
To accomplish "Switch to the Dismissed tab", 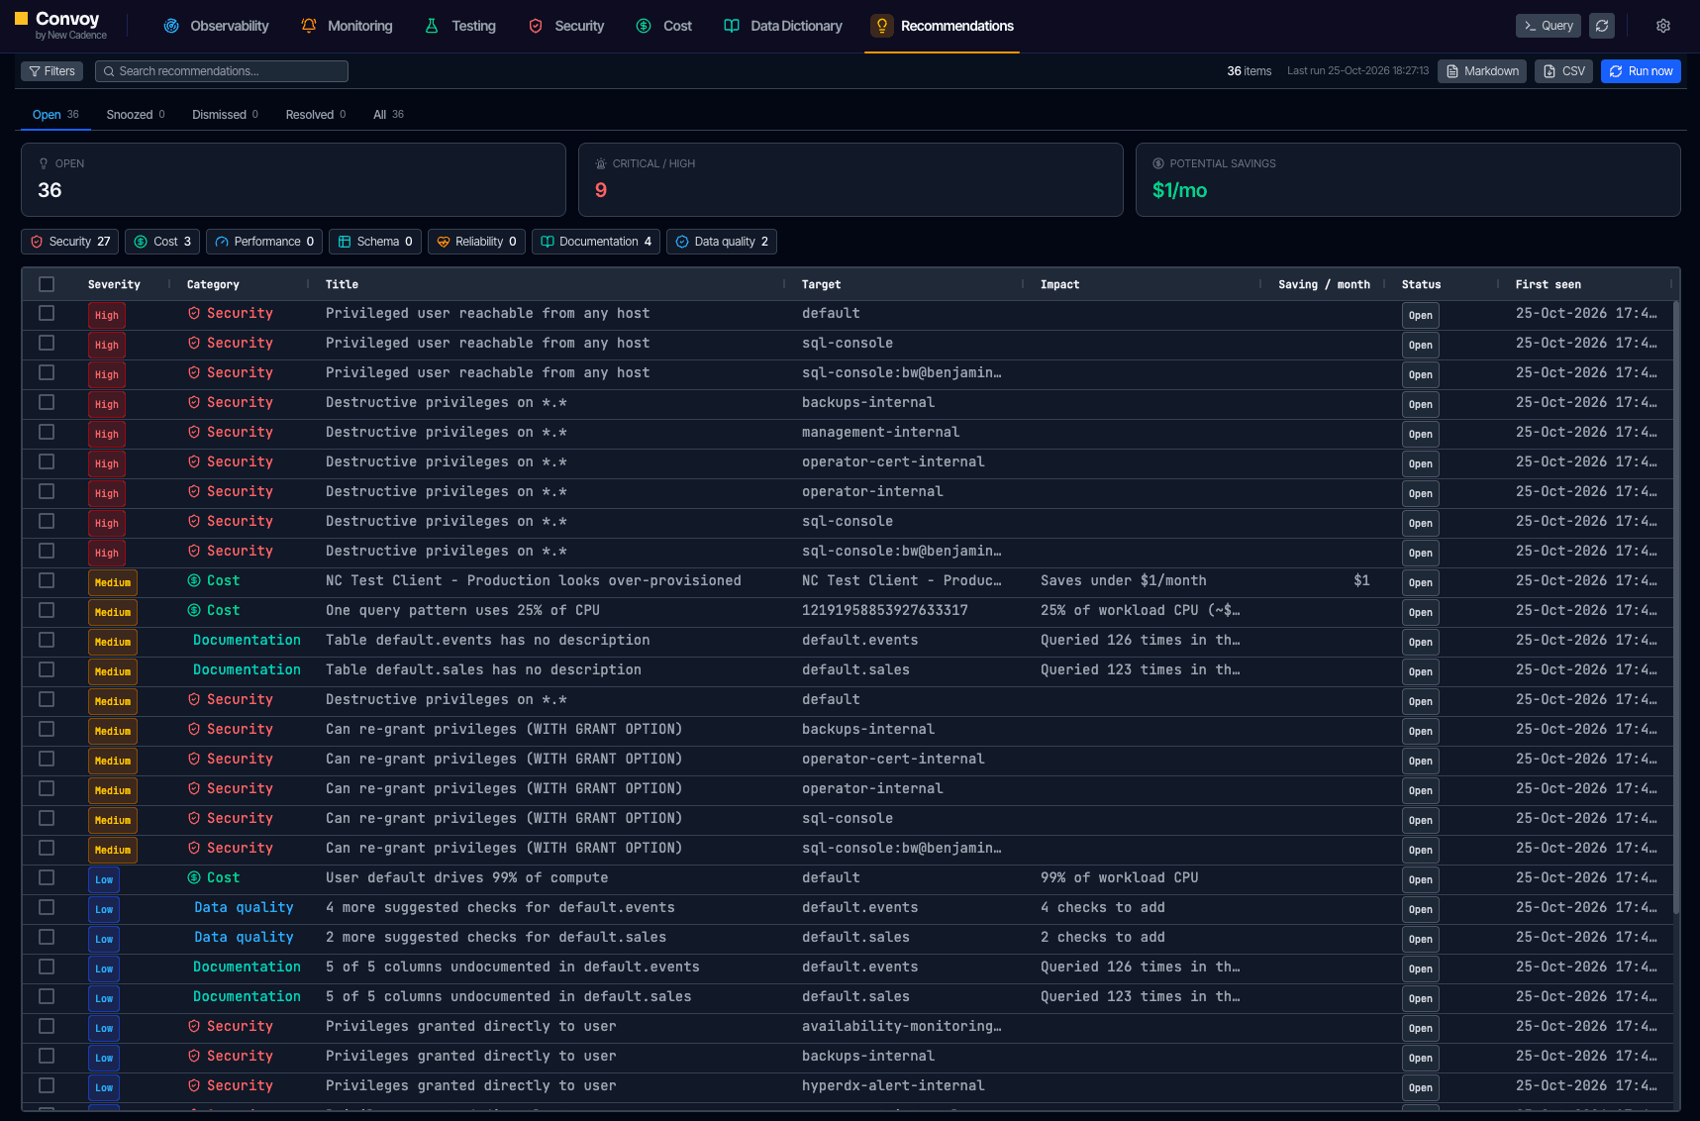I will (225, 115).
